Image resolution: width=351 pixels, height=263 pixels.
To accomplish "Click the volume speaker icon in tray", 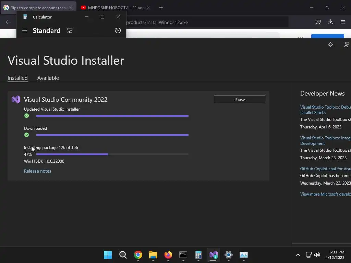I will click(317, 255).
